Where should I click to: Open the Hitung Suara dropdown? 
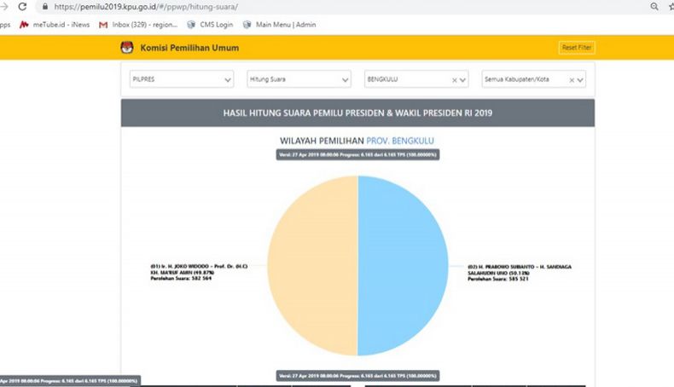299,79
